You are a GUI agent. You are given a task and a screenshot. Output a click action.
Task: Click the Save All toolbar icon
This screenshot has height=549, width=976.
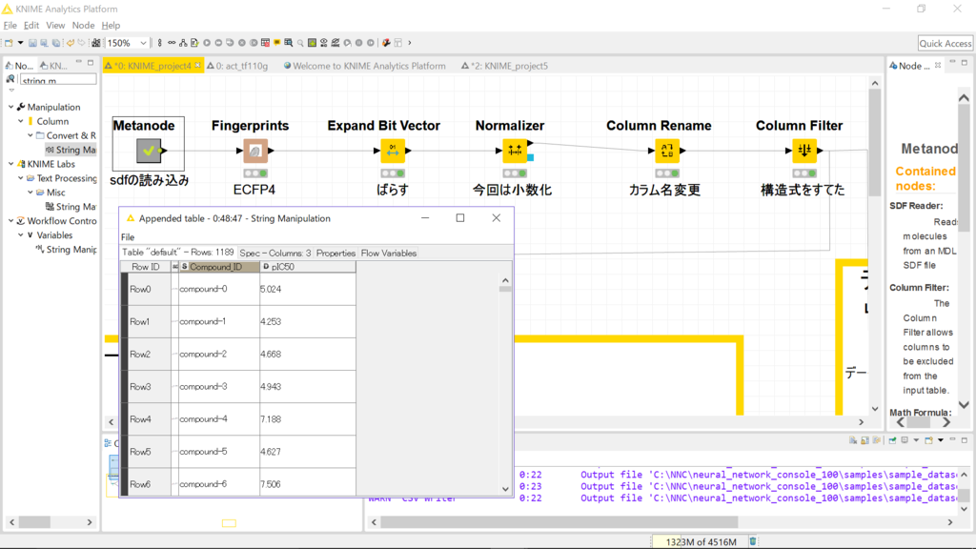click(x=56, y=43)
